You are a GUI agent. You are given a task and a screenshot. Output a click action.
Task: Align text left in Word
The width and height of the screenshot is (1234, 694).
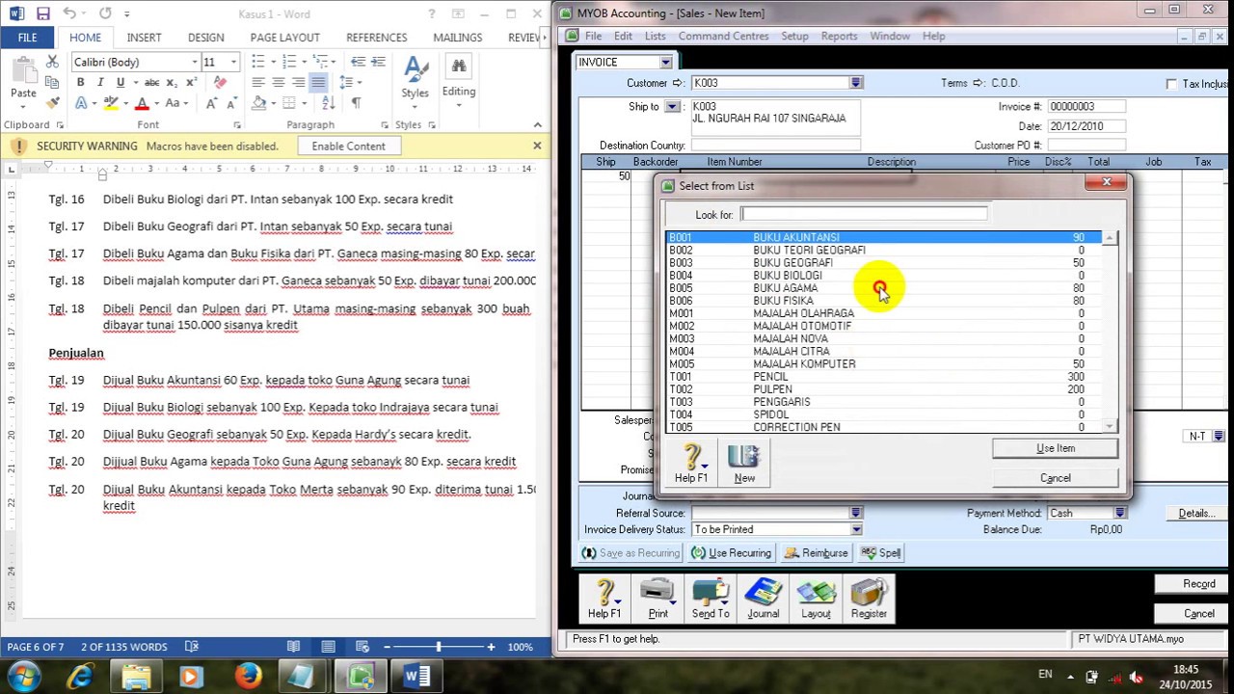coord(257,82)
